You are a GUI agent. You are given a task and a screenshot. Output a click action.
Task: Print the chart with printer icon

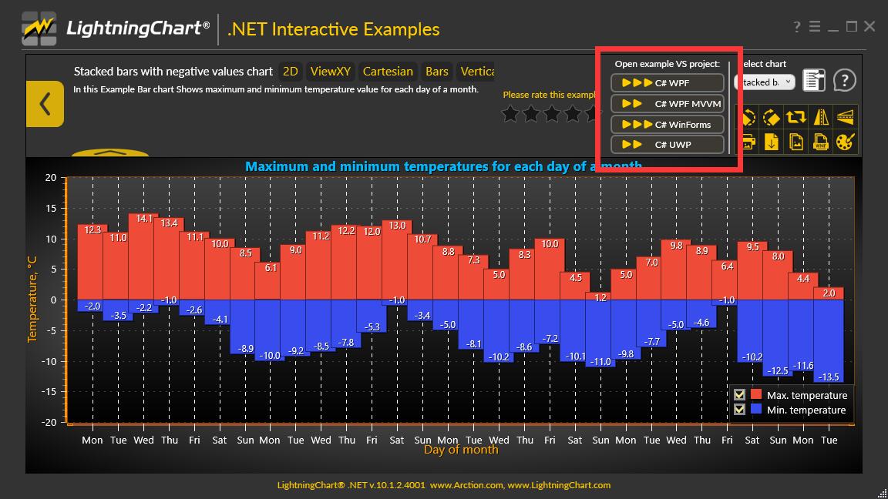pos(748,142)
